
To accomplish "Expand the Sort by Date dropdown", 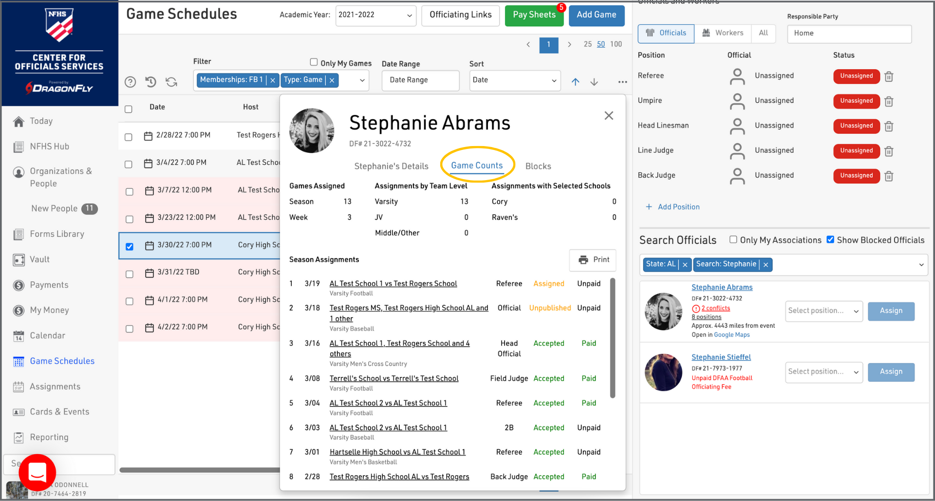I will coord(514,80).
